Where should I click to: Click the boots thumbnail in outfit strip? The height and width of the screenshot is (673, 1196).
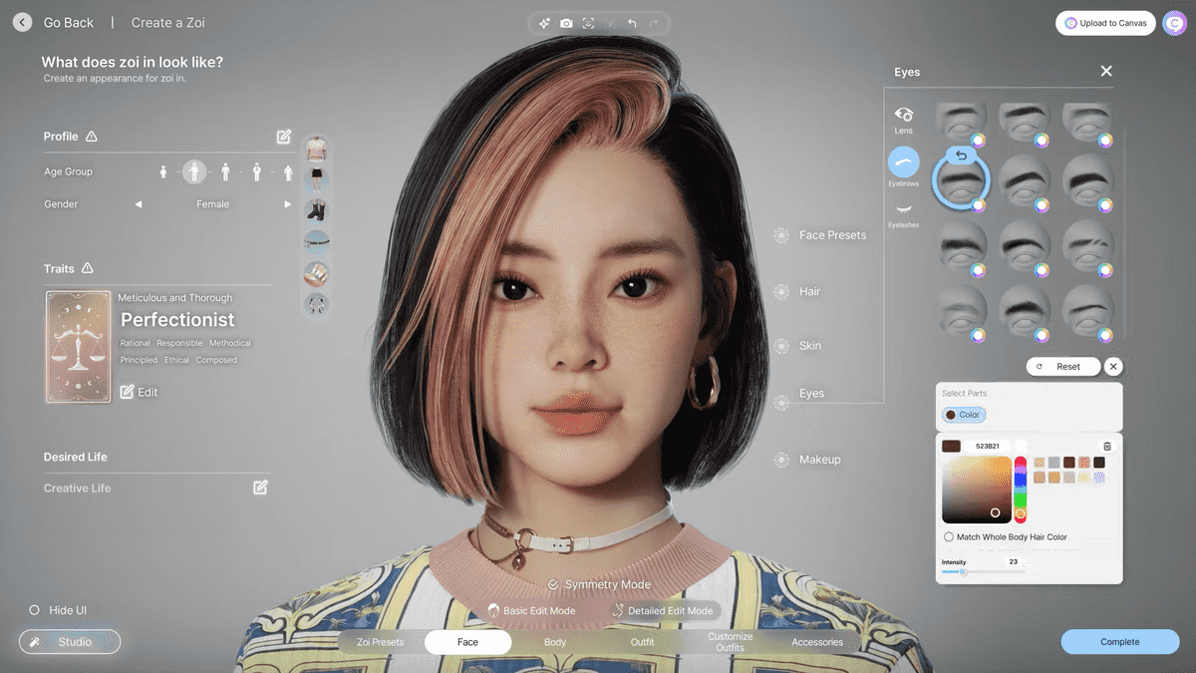316,210
